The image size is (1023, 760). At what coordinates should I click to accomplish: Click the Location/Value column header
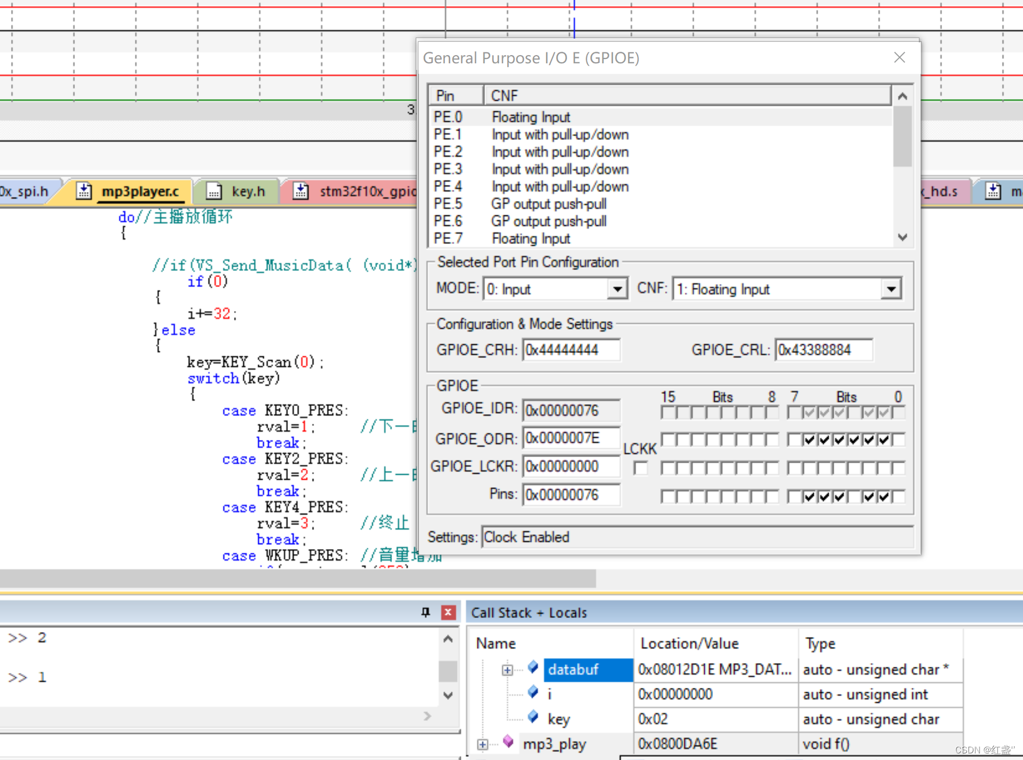tap(716, 643)
